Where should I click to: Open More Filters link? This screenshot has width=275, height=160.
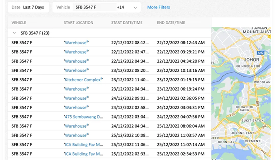158,7
